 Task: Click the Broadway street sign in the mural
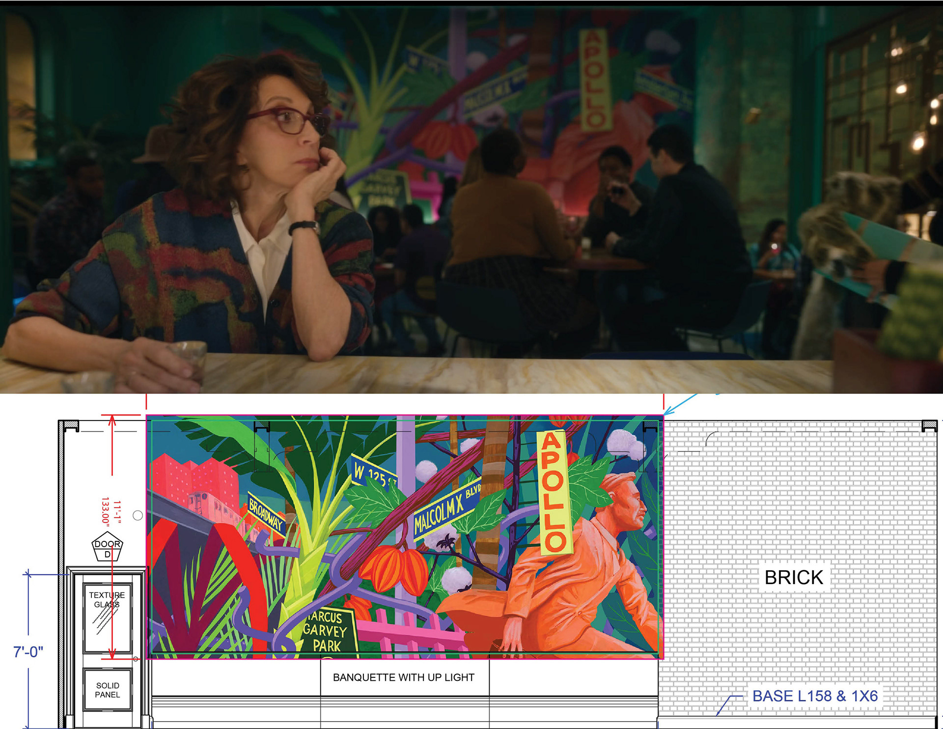(x=266, y=515)
